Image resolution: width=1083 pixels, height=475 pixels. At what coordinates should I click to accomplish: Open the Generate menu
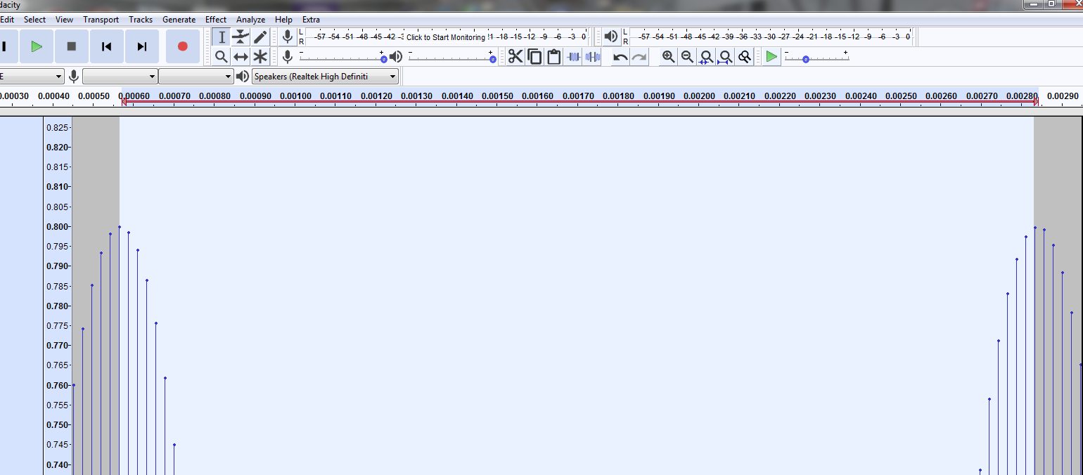179,20
